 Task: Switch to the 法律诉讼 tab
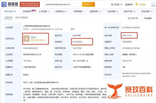coord(61,11)
